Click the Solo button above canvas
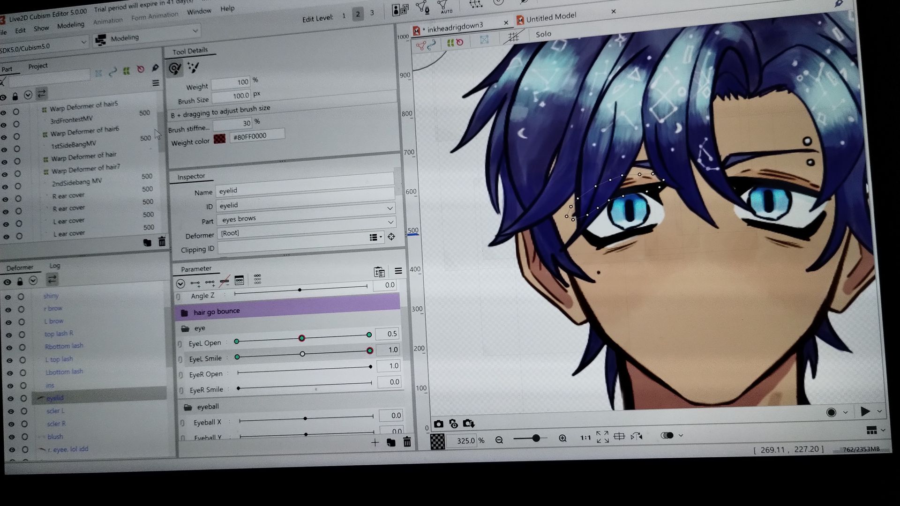 pos(543,34)
